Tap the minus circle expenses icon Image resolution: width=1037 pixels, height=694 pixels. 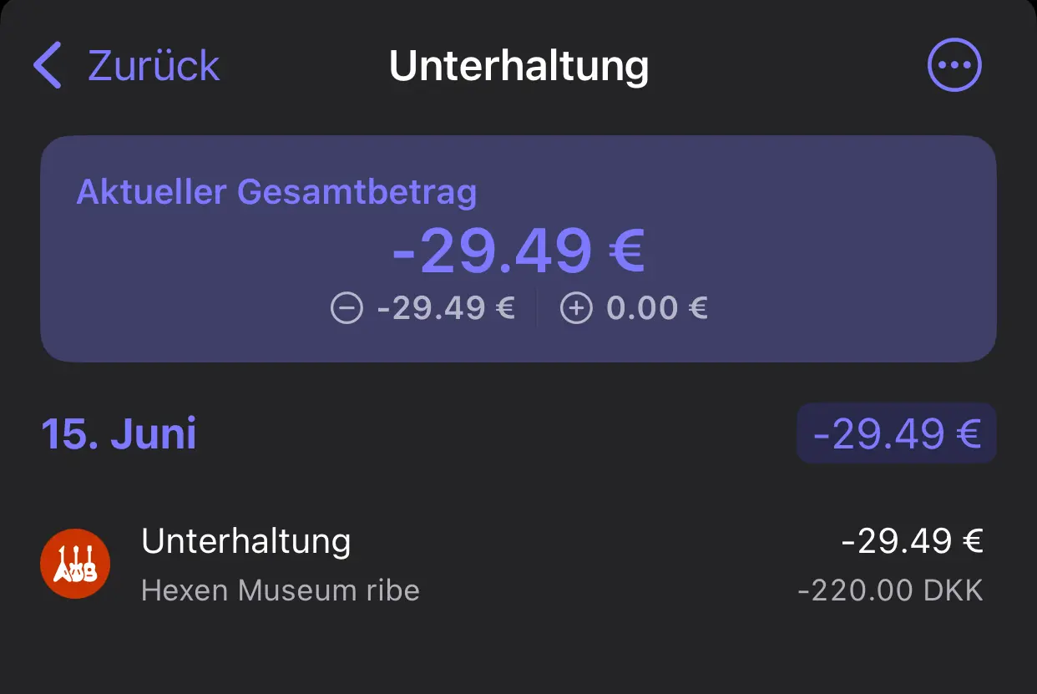(347, 309)
